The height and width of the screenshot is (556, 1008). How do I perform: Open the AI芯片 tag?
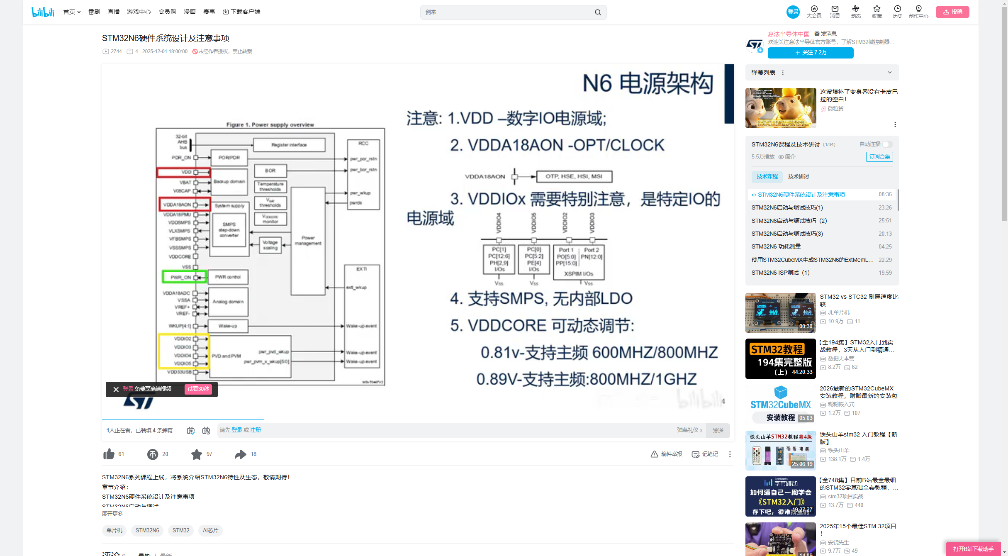tap(210, 531)
